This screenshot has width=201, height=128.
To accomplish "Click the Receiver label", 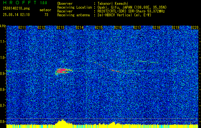I will [x=65, y=11].
